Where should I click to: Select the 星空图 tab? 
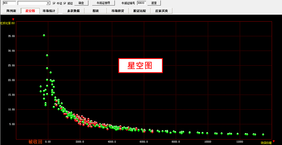click(x=30, y=11)
